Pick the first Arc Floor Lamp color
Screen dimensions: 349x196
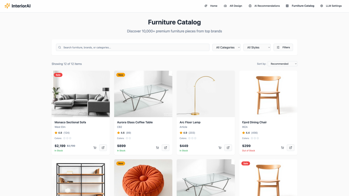pyautogui.click(x=189, y=138)
